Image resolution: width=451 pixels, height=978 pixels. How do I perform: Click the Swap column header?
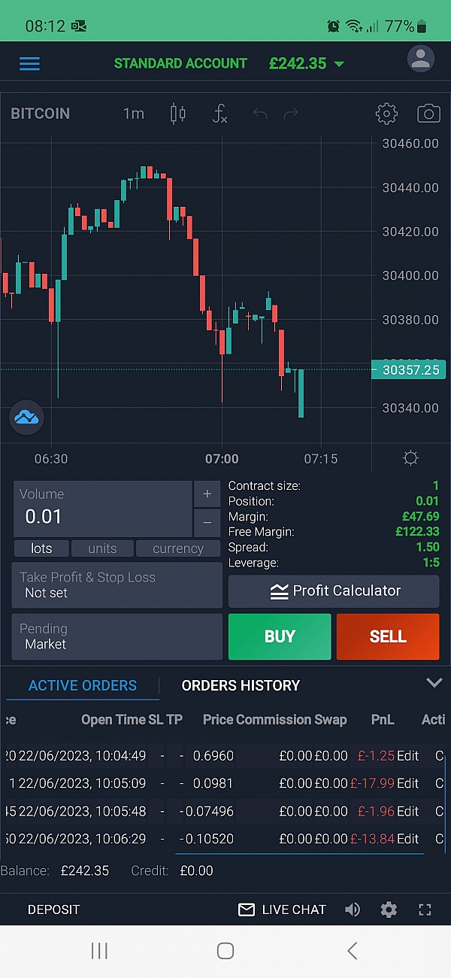pyautogui.click(x=331, y=720)
